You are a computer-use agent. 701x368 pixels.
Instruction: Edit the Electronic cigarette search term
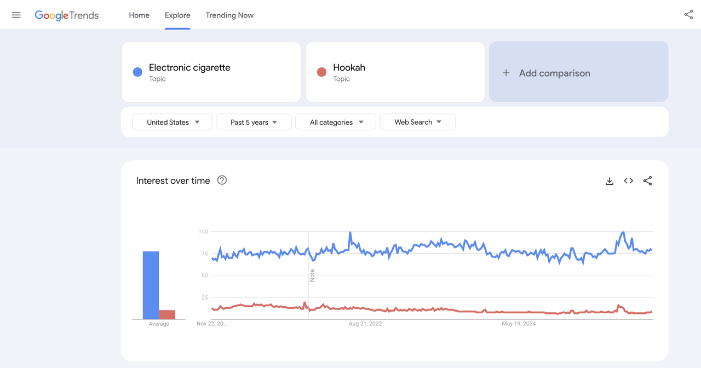[x=189, y=68]
